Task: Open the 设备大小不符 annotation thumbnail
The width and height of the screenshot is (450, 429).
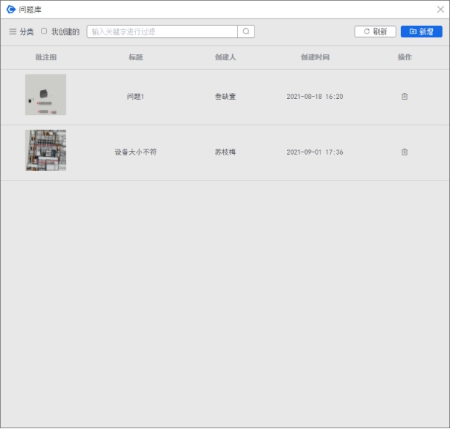Action: (x=45, y=151)
